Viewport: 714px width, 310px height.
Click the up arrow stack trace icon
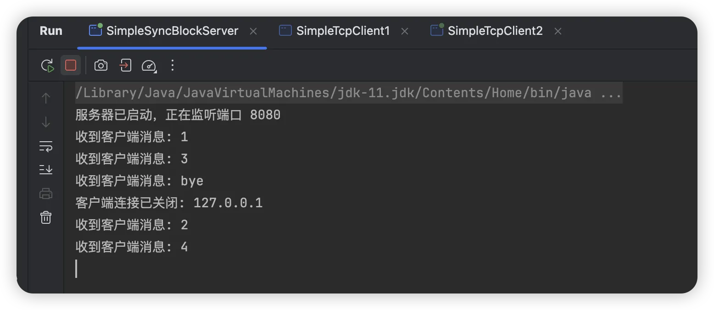[x=46, y=98]
